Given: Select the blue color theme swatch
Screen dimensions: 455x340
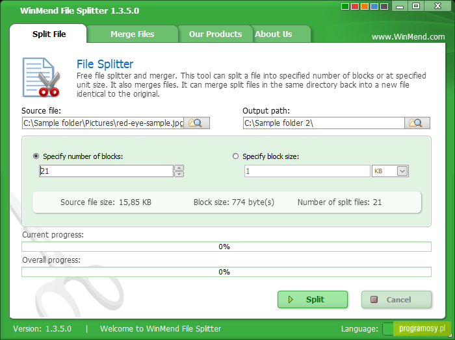Looking at the screenshot, I should click(x=374, y=6).
